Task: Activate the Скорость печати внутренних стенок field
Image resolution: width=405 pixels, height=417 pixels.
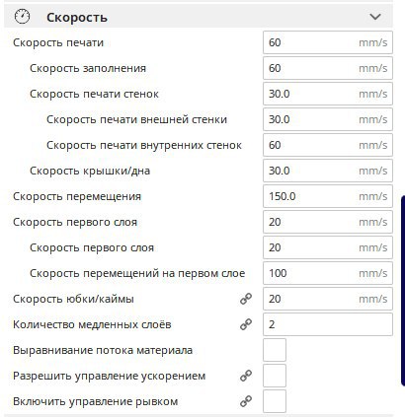Action: (x=328, y=145)
